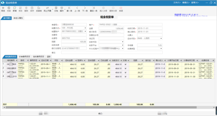This screenshot has width=217, height=116.
Task: Toggle 交清 checkbox in row 4
Action: click(x=125, y=77)
